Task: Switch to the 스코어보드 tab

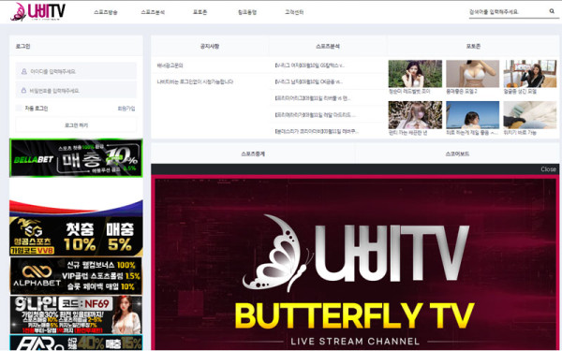Action: click(x=457, y=154)
